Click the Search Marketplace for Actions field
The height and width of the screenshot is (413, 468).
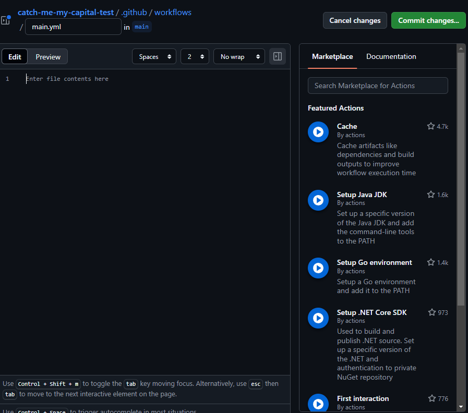click(378, 86)
